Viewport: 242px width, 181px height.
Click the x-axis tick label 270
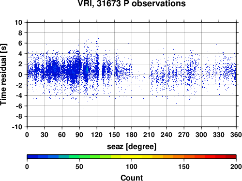coord(184,135)
